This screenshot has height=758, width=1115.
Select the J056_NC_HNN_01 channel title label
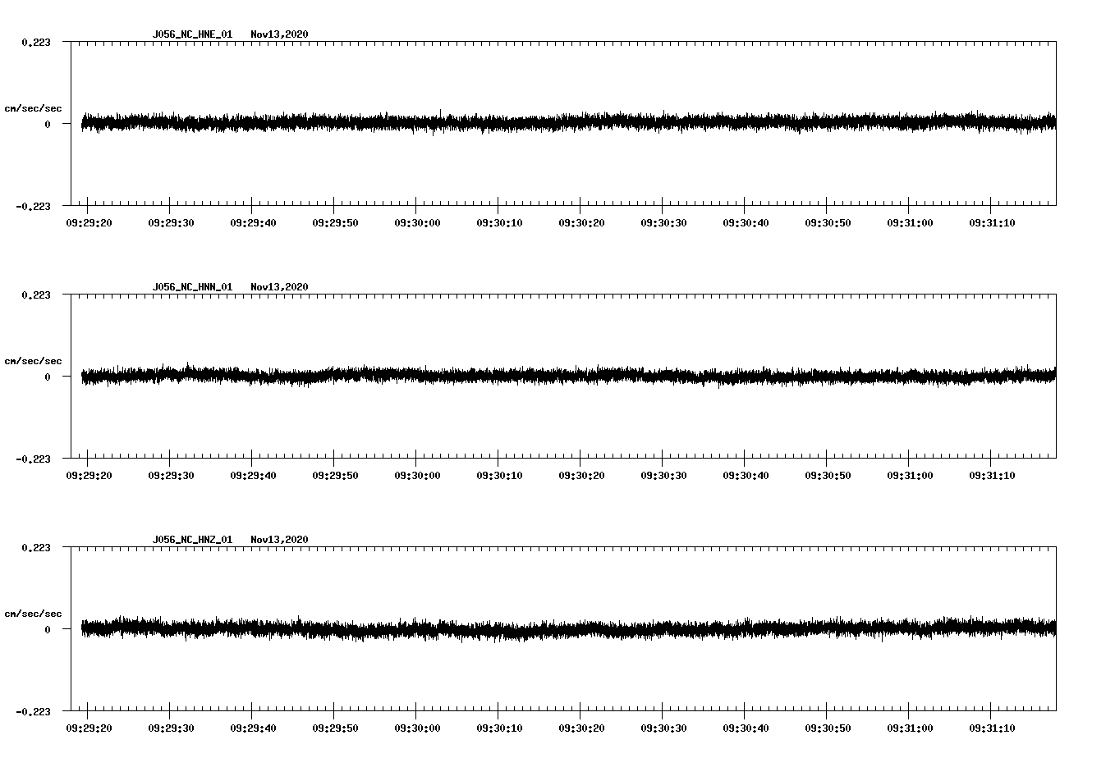click(x=191, y=285)
